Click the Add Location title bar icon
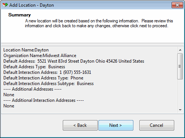The height and width of the screenshot is (138, 185). click(x=5, y=5)
